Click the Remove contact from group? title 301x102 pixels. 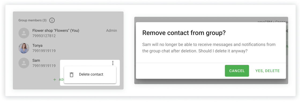click(184, 33)
